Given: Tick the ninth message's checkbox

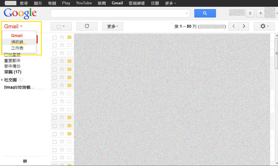Looking at the screenshot, I should (54, 101).
